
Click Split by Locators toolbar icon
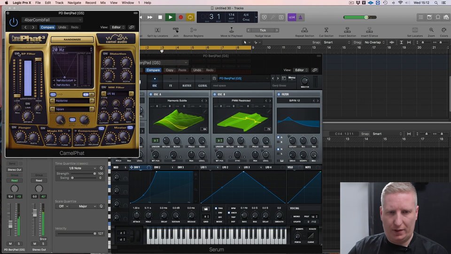[x=157, y=30]
